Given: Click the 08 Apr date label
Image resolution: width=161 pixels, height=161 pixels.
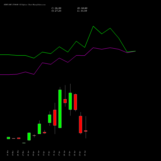Looking at the screenshot, I should tap(28, 153).
